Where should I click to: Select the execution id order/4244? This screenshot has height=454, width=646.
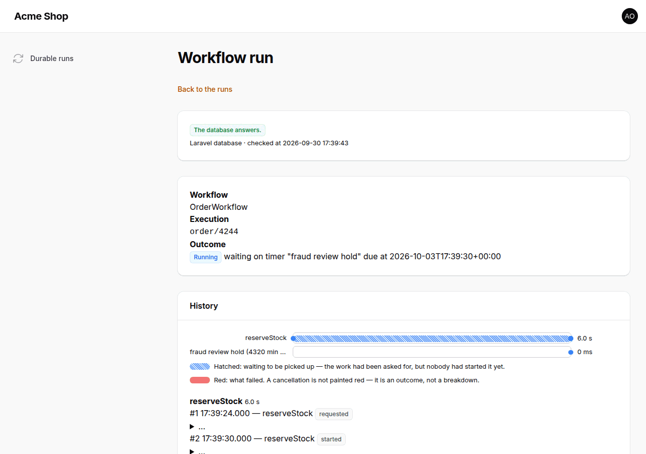pyautogui.click(x=214, y=232)
